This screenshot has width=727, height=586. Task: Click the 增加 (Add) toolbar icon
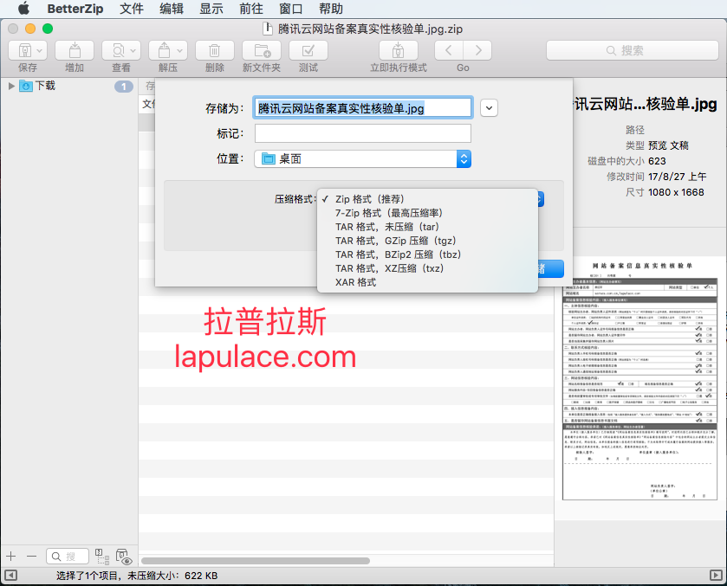point(75,50)
